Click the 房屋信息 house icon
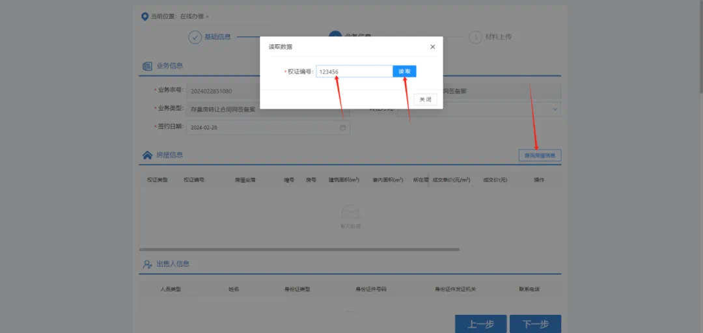Image resolution: width=703 pixels, height=333 pixels. [147, 155]
